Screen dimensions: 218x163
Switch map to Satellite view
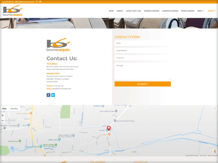pos(14,109)
